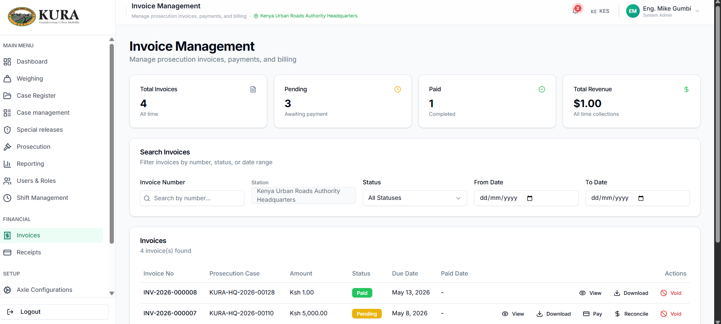Click the To Date input field
721x324 pixels.
point(638,198)
